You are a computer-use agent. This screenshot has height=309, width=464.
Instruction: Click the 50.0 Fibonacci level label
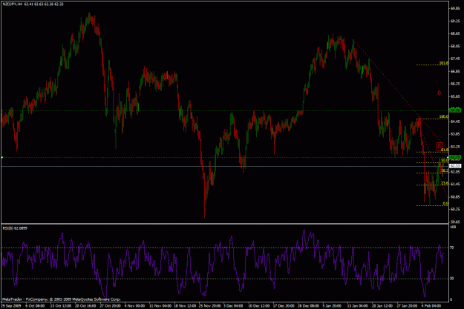click(445, 160)
